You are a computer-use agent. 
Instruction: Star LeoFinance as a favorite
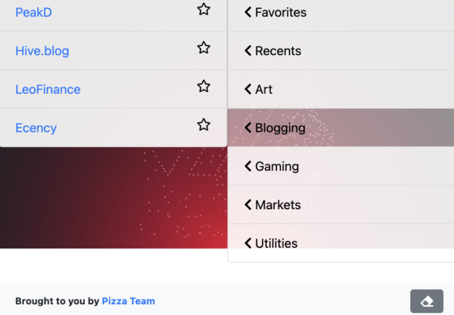[x=204, y=86]
